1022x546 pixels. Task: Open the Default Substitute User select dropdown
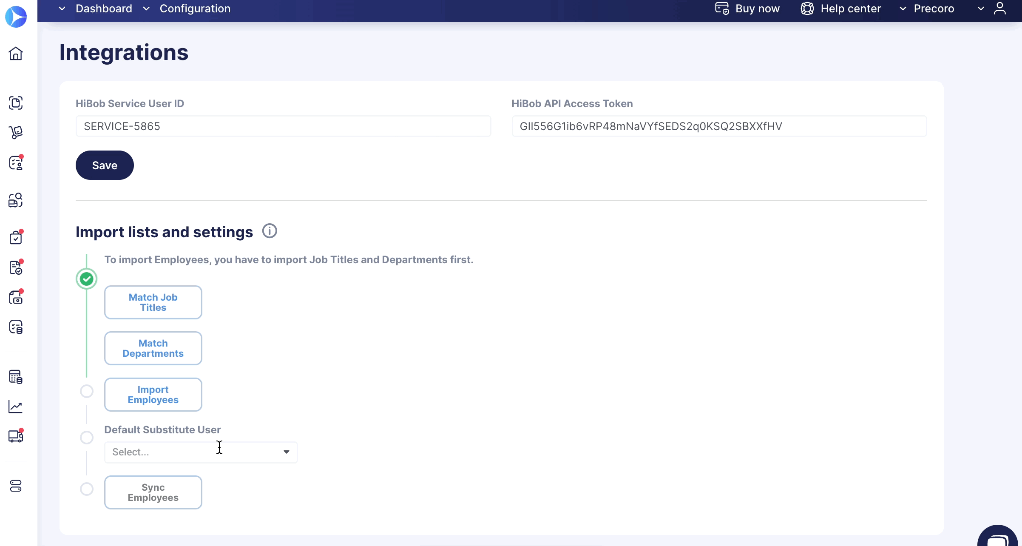[x=201, y=452]
